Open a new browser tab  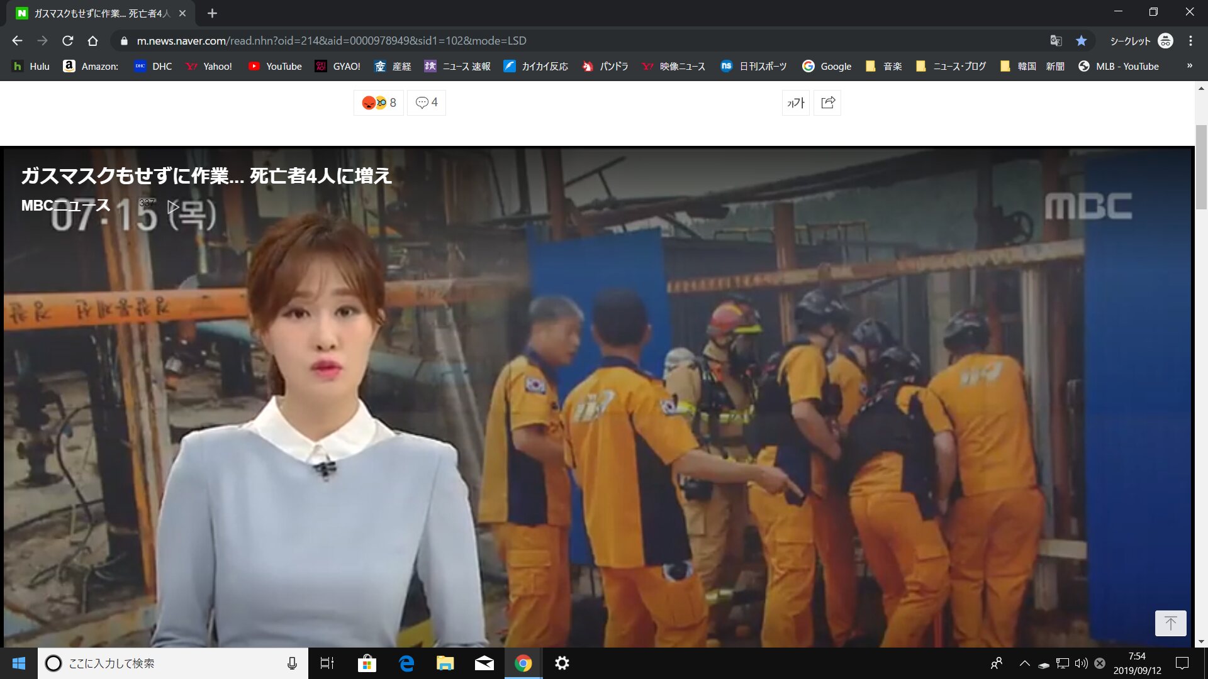point(212,13)
